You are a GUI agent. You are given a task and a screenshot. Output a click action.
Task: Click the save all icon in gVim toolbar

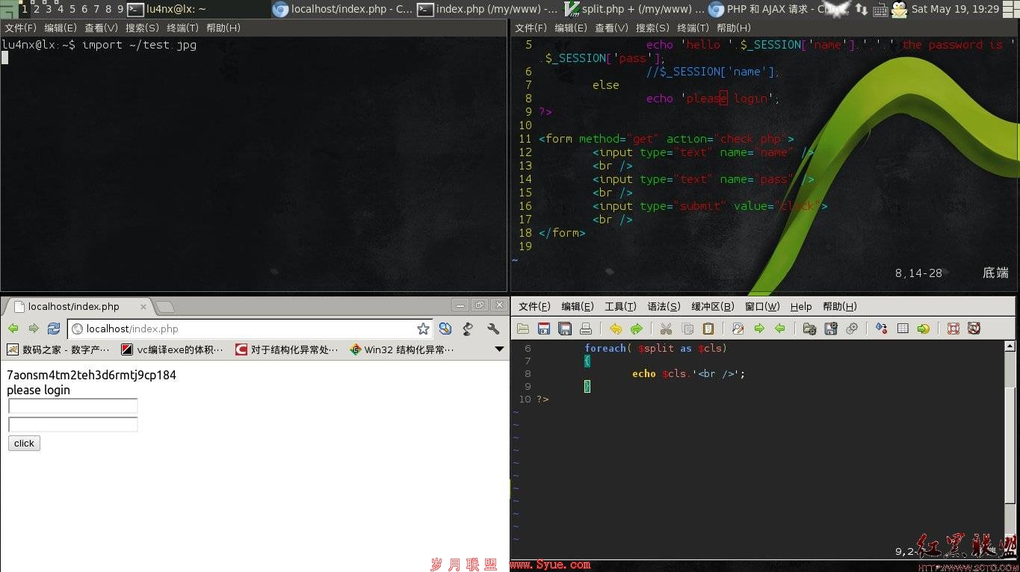tap(565, 329)
